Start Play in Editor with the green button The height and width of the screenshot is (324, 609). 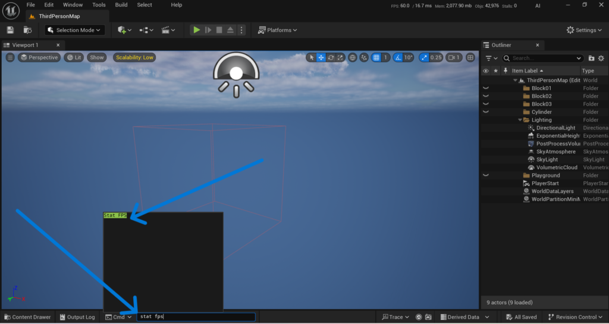pyautogui.click(x=197, y=30)
